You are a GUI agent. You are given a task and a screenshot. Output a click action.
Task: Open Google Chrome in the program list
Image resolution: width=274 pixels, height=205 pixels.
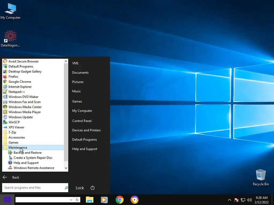pos(33,82)
